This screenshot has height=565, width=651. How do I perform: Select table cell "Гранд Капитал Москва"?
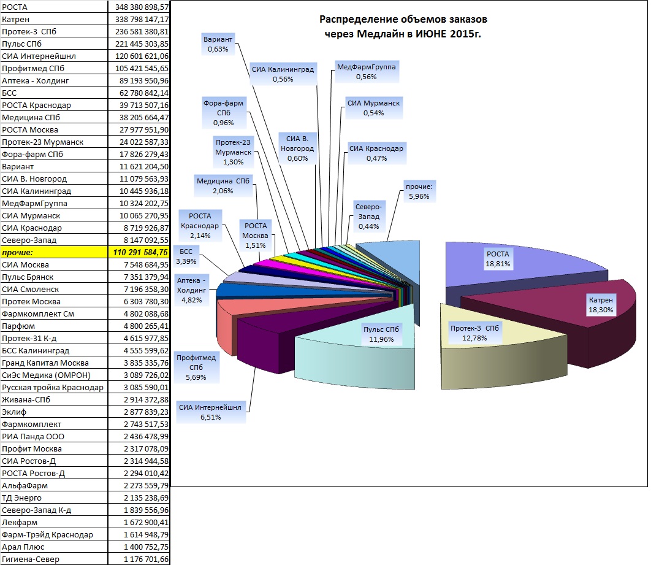54,363
